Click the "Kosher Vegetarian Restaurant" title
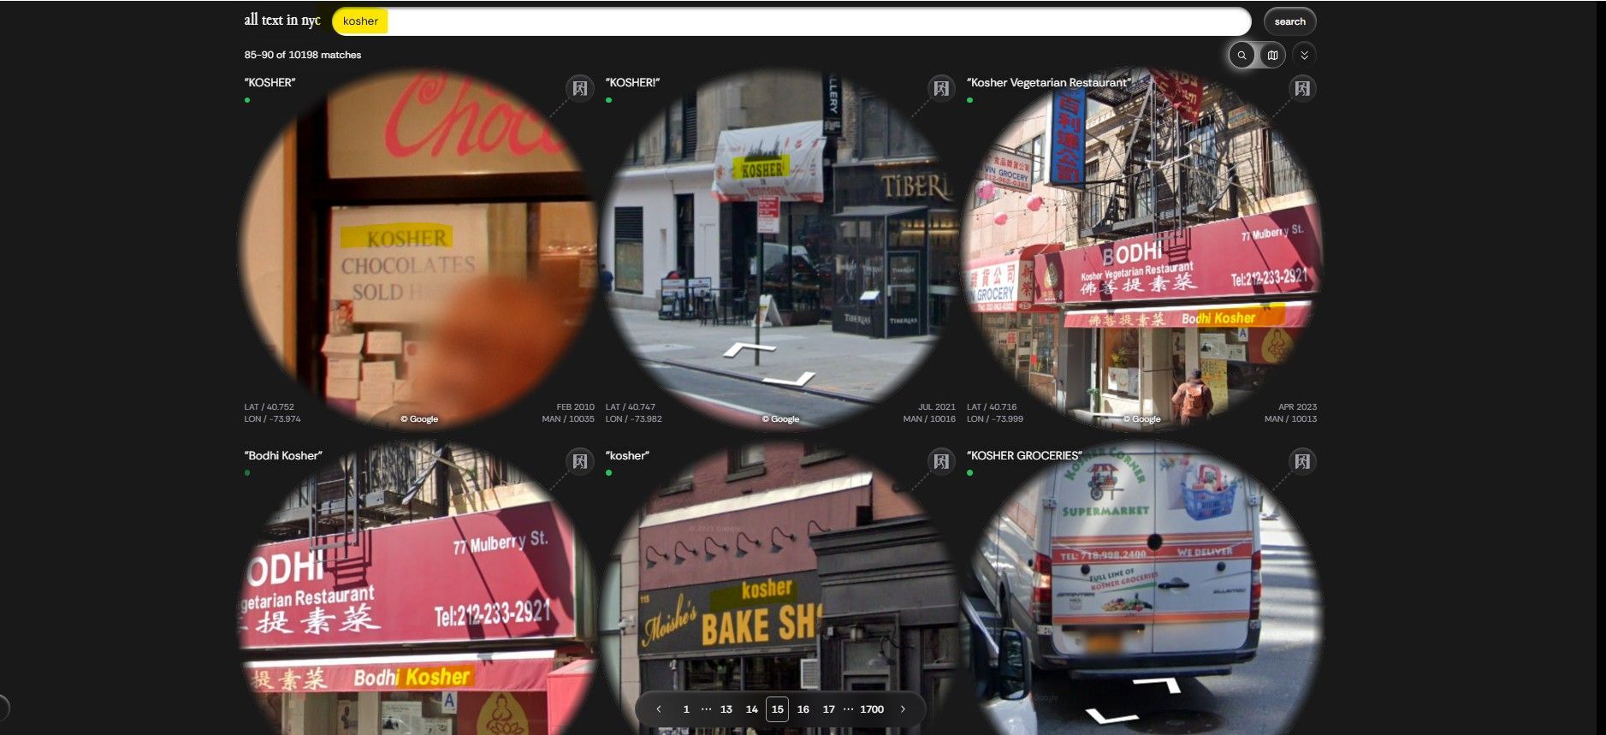1606x735 pixels. coord(1049,83)
